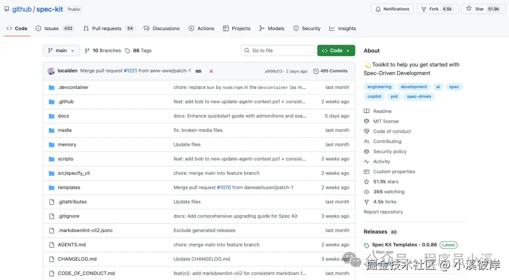Open the main branch dropdown
This screenshot has width=509, height=280.
pos(62,51)
